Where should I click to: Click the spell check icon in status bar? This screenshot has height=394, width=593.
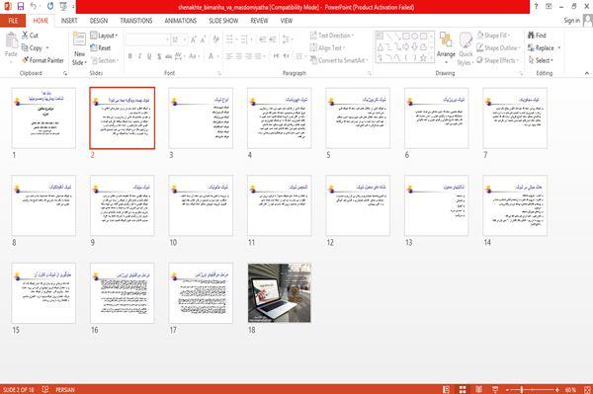pyautogui.click(x=45, y=389)
